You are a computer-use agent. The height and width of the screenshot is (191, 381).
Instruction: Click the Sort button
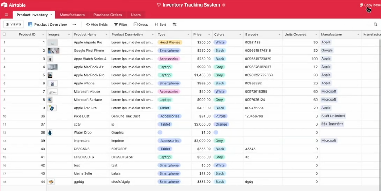click(x=160, y=24)
